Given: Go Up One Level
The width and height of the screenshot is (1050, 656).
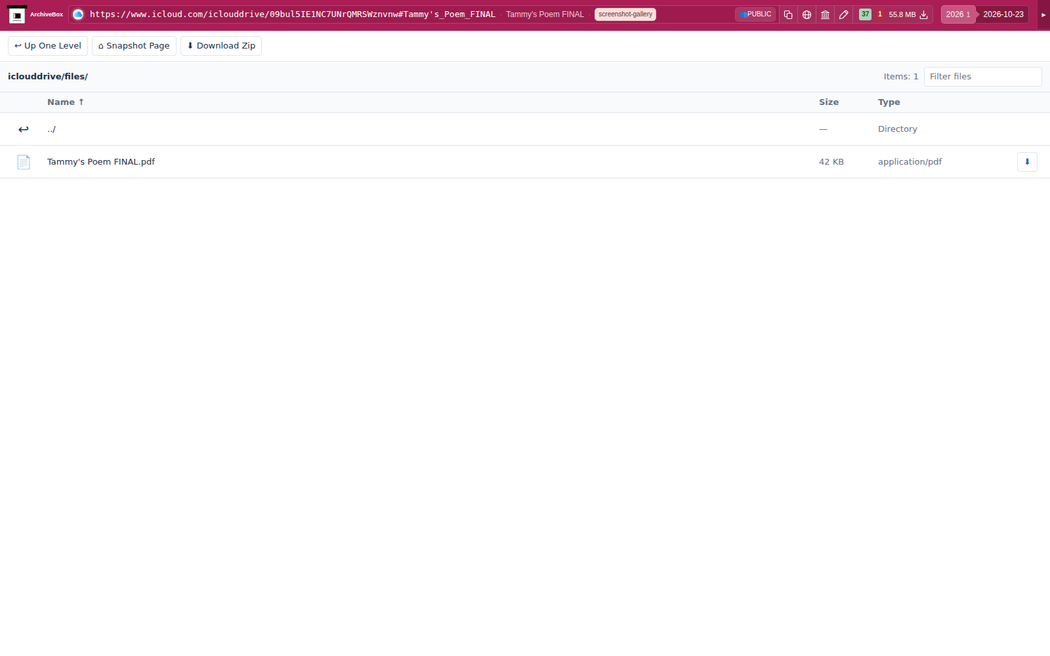Looking at the screenshot, I should click(48, 46).
